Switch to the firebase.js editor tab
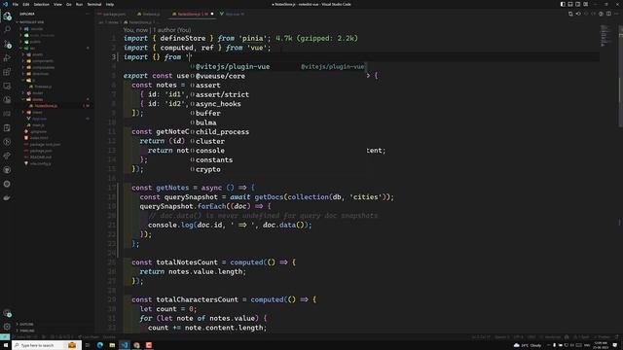 tap(150, 14)
